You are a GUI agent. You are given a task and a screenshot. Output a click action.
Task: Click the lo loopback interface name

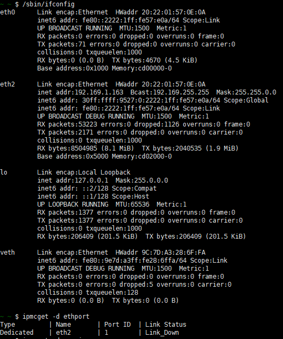coord(4,172)
